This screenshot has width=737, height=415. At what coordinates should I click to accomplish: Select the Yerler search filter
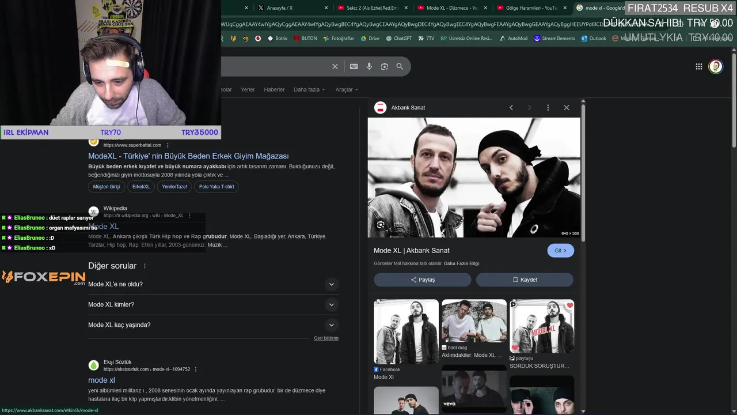[248, 90]
